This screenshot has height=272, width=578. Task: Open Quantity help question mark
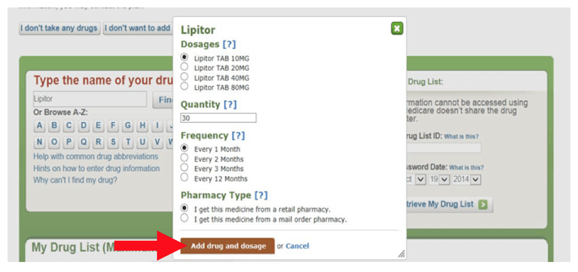pyautogui.click(x=230, y=105)
